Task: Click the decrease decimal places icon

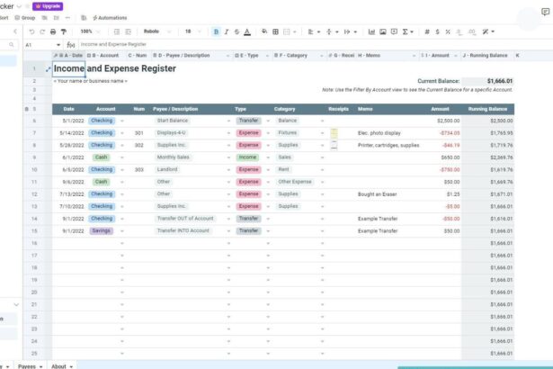Action: coord(459,32)
